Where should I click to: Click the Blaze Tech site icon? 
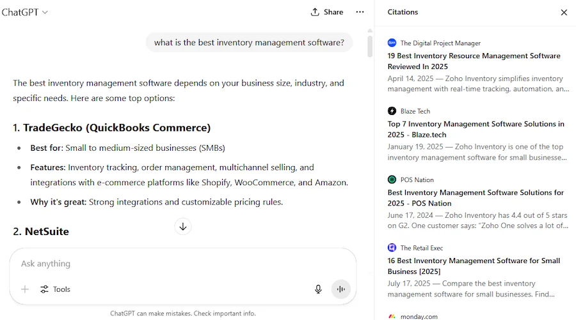pos(392,111)
